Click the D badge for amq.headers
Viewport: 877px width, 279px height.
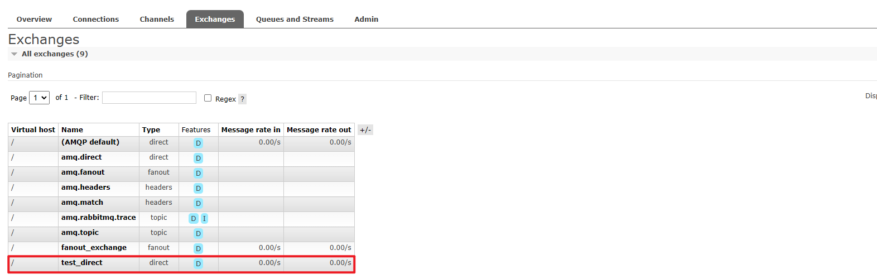tap(198, 189)
